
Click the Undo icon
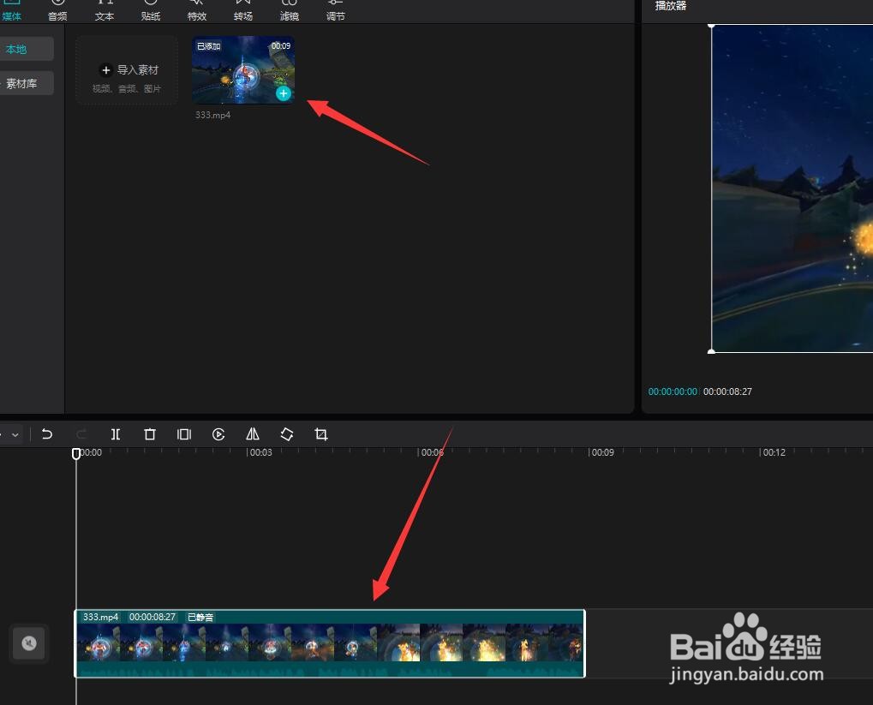[x=47, y=434]
